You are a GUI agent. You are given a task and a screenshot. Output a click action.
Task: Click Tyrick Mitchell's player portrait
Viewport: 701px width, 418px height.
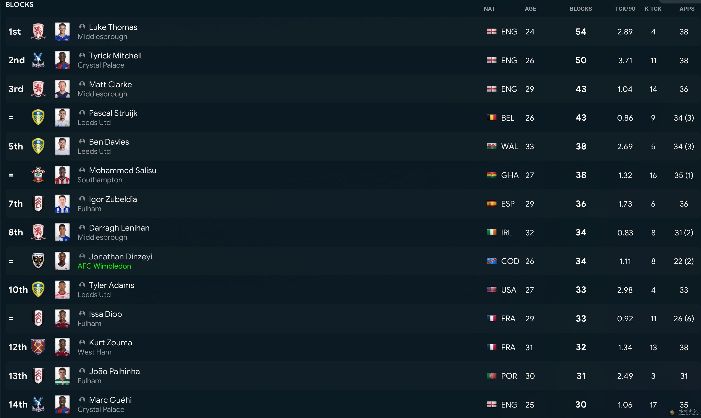tap(62, 60)
